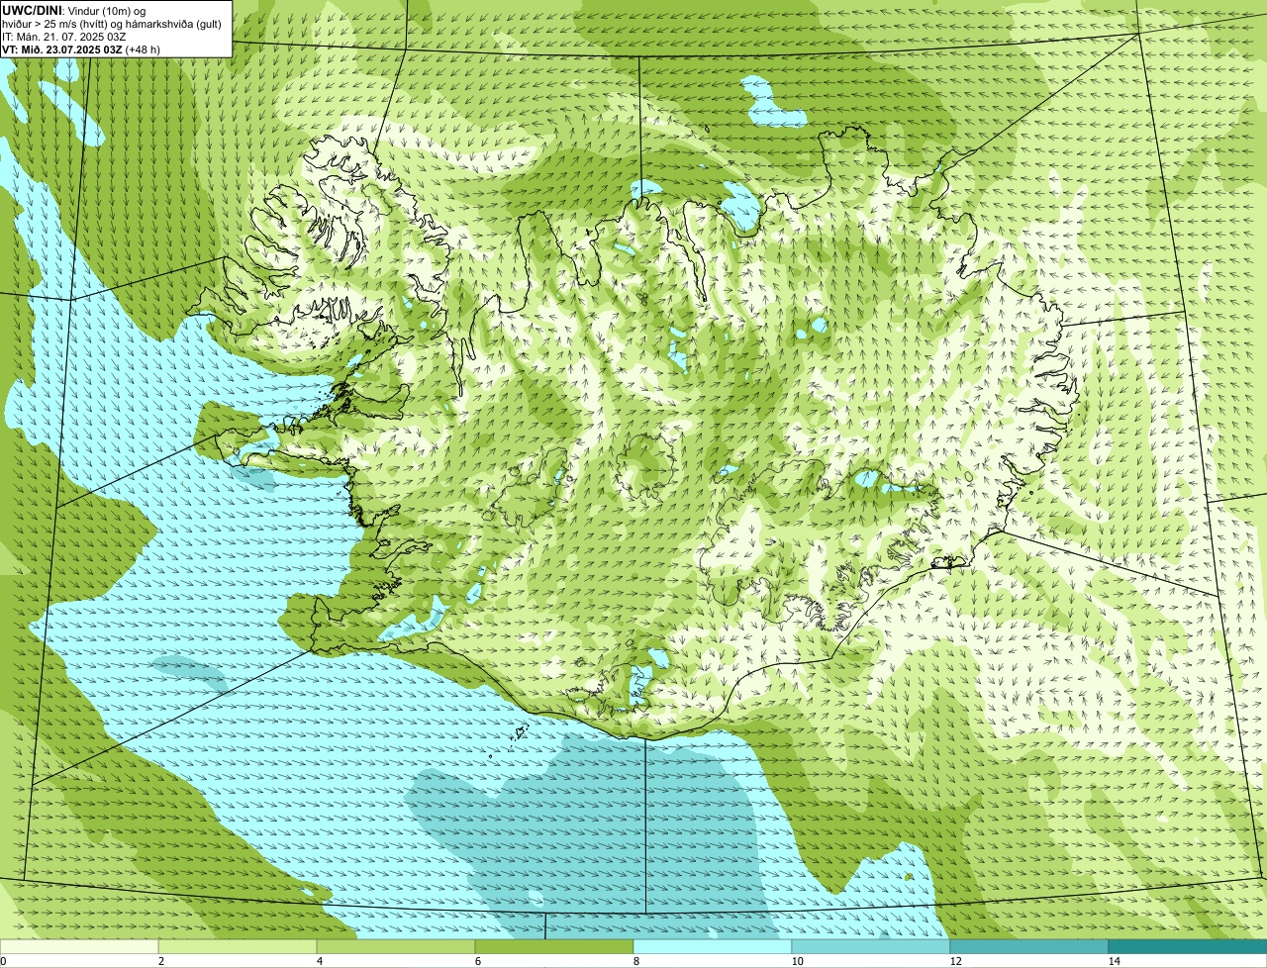Click the legend scale label "6"

click(x=477, y=961)
